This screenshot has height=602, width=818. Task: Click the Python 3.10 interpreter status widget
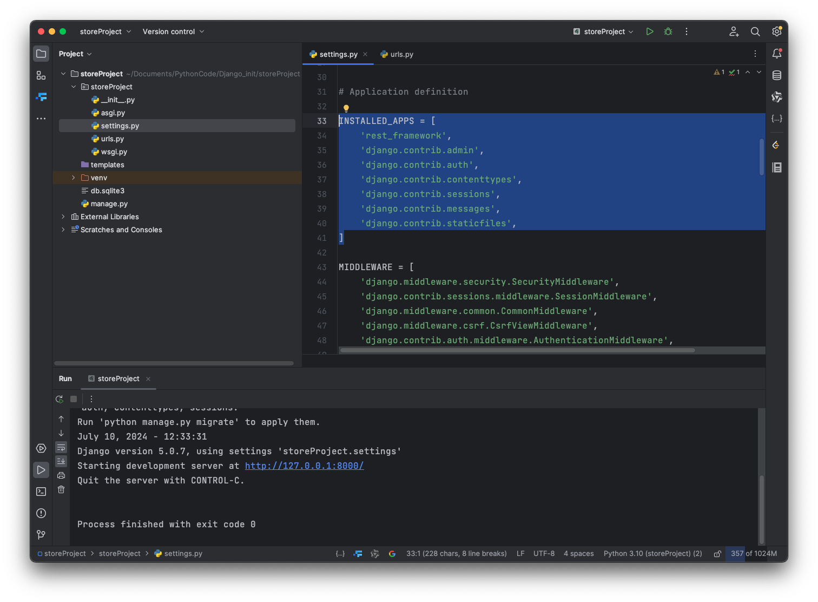click(652, 553)
